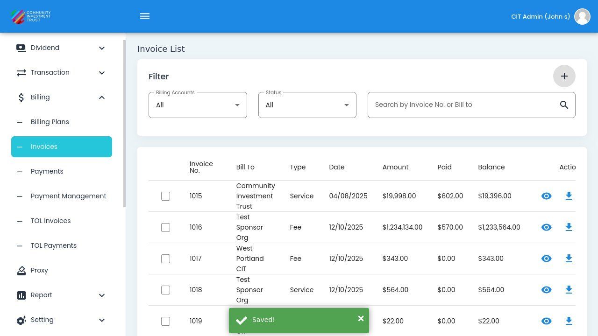Focus the invoice search field
Image resolution: width=598 pixels, height=336 pixels.
coord(463,105)
